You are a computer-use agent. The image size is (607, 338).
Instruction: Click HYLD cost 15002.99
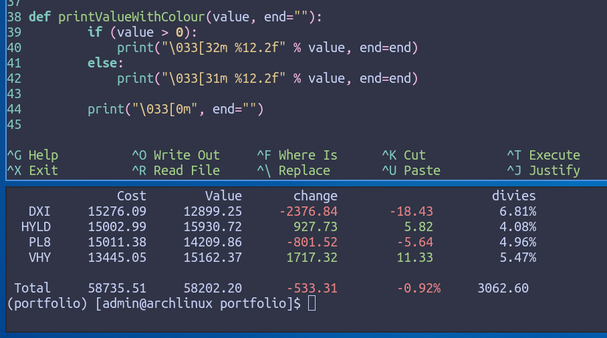[x=117, y=226]
